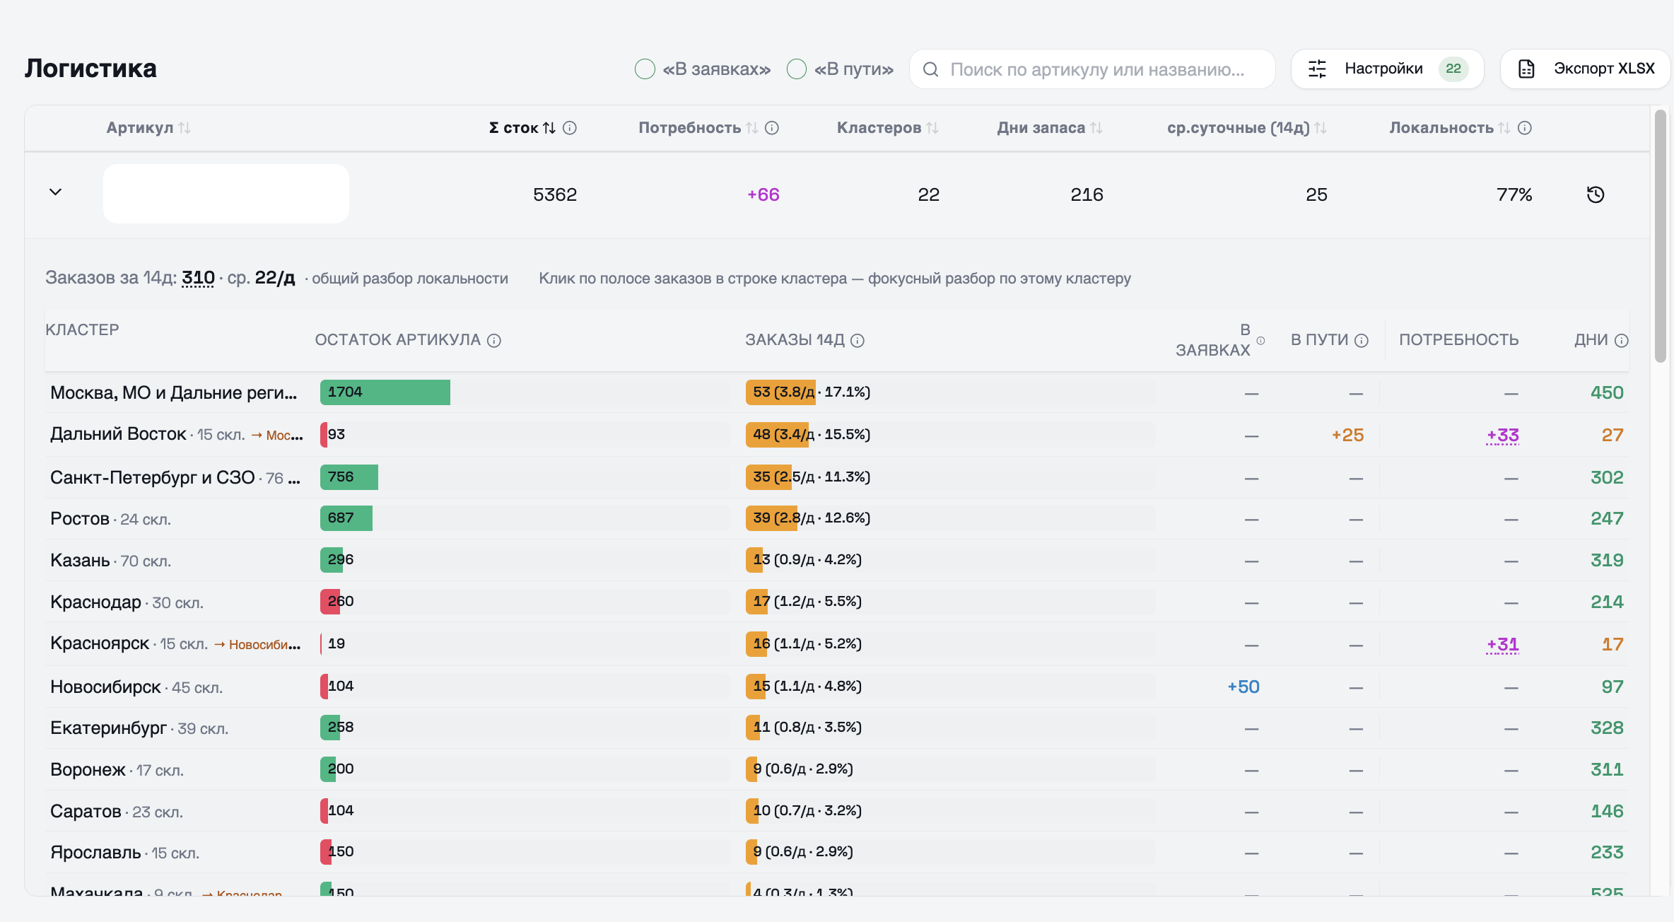
Task: Click the 77% Локальность value
Action: [x=1514, y=194]
